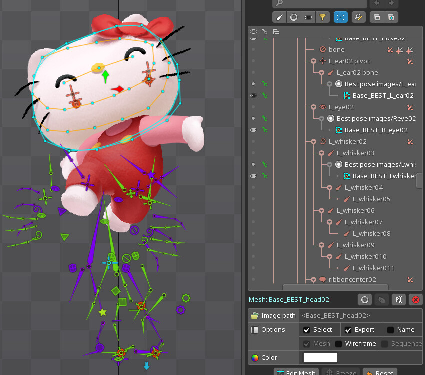Collapse the L_ear02 bone node

tap(322, 72)
